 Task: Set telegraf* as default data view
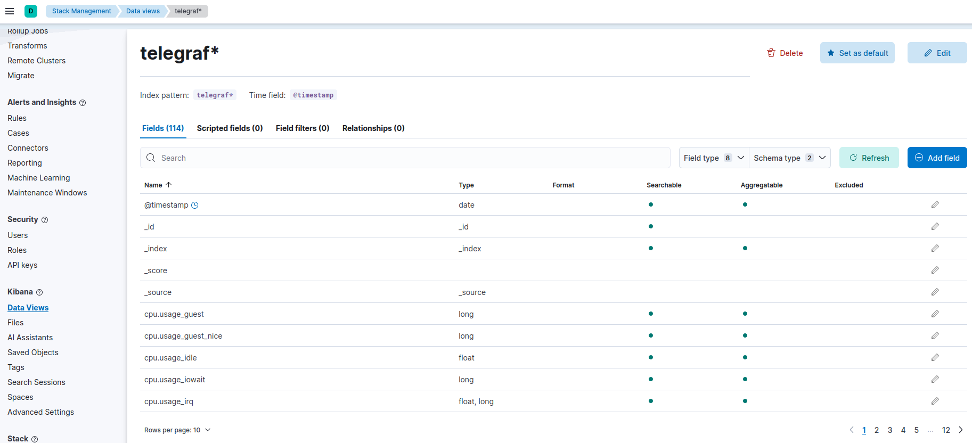point(857,53)
